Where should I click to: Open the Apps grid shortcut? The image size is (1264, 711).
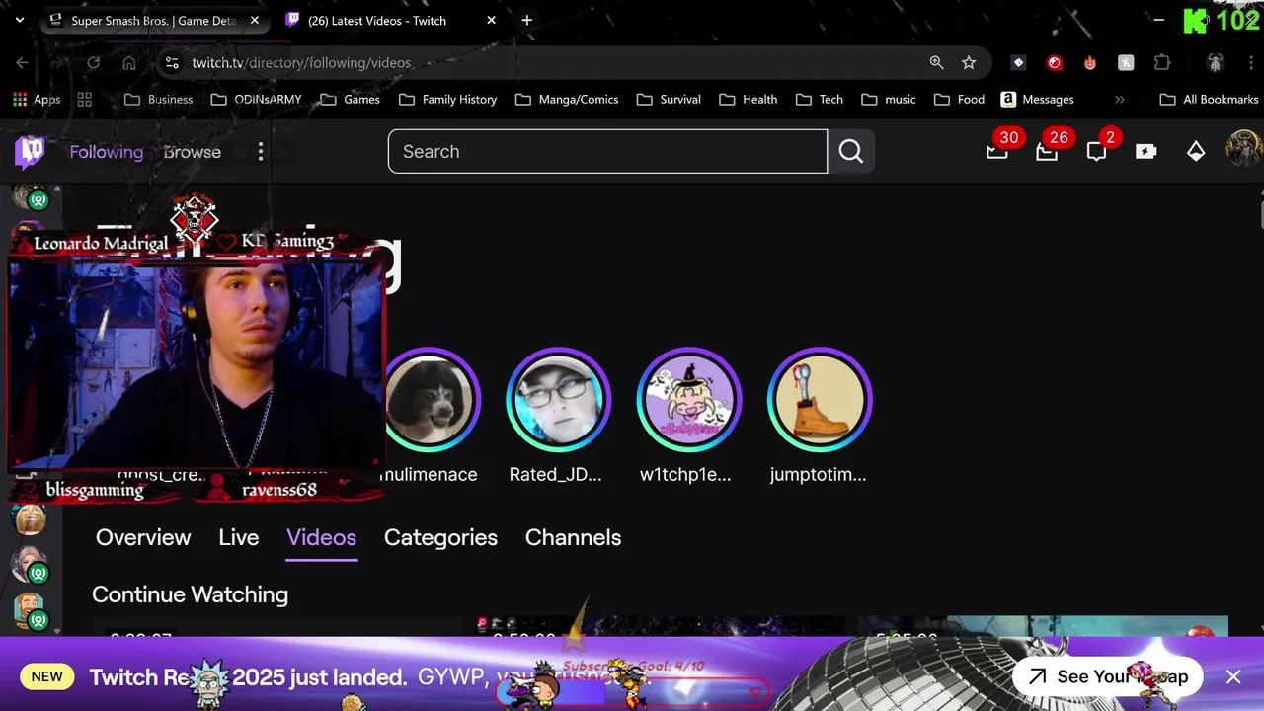37,99
